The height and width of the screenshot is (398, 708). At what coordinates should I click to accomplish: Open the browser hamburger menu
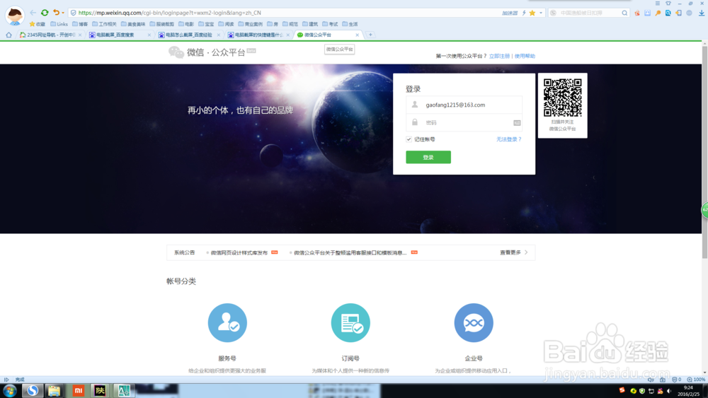click(658, 3)
